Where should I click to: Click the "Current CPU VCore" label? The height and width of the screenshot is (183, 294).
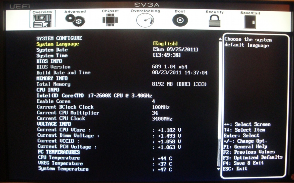(x=64, y=130)
